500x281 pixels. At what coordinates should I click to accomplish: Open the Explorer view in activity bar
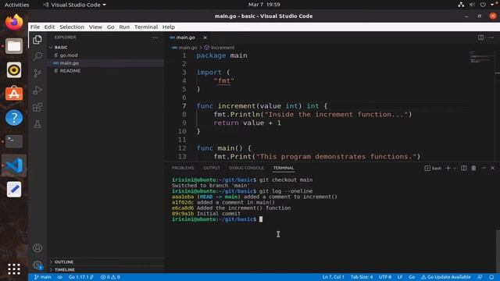[37, 40]
